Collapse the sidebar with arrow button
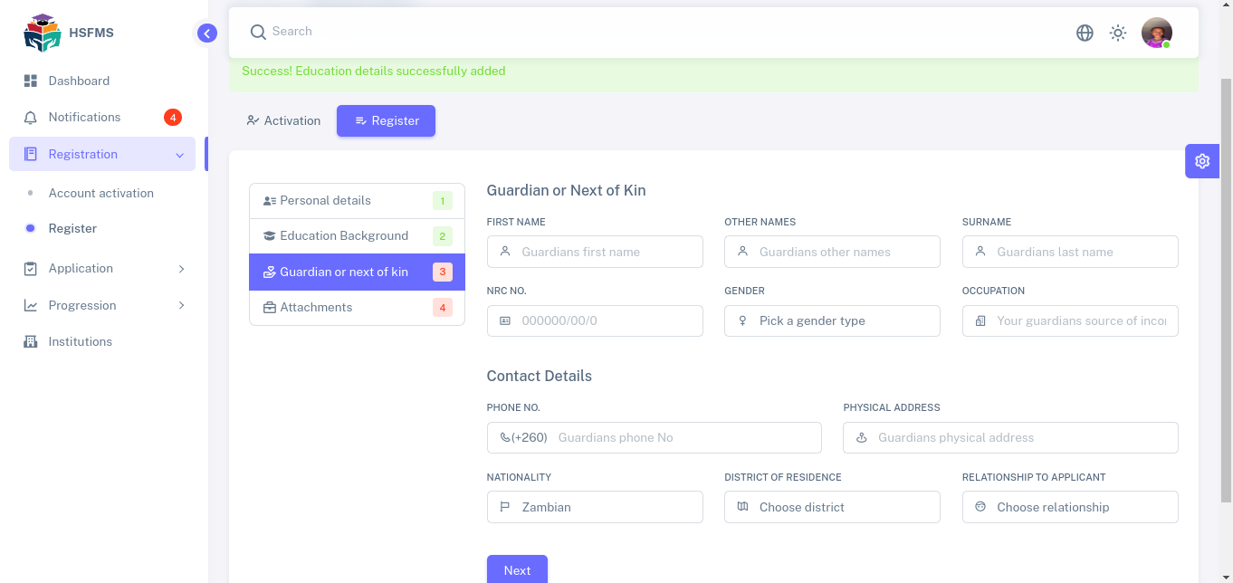 tap(207, 33)
